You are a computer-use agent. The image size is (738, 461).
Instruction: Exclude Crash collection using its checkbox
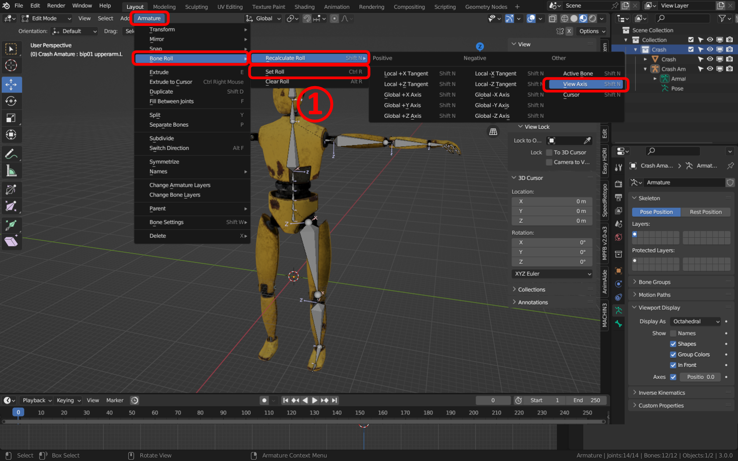691,50
